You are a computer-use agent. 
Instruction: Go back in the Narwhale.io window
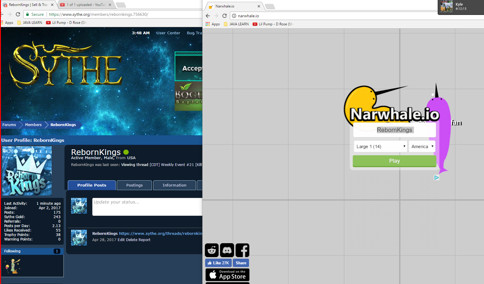[208, 16]
